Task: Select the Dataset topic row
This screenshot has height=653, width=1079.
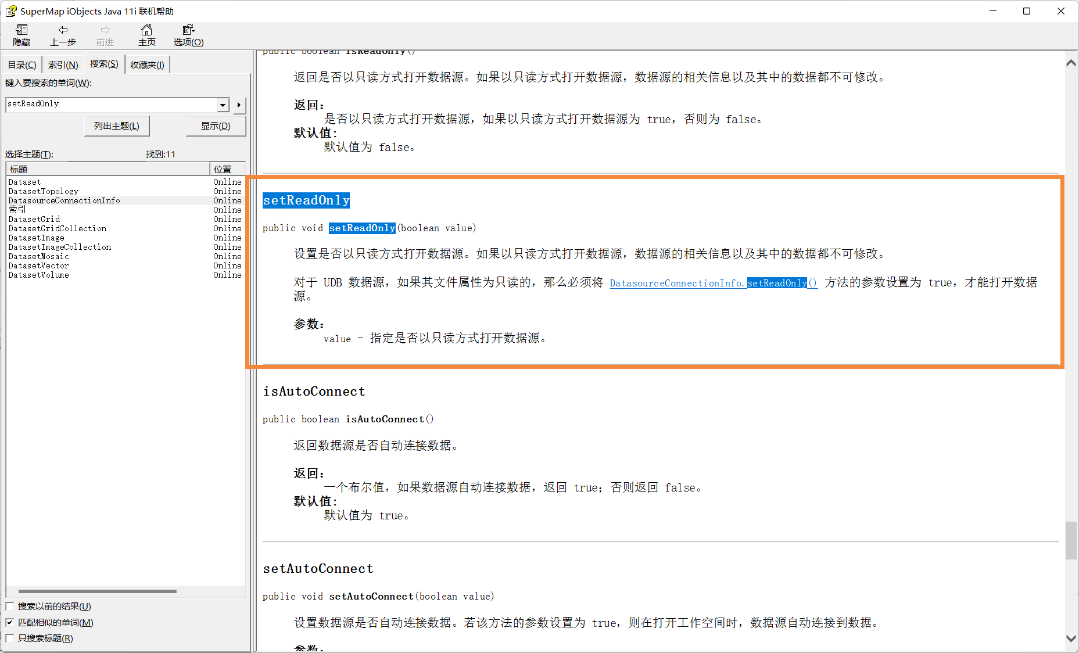Action: (125, 182)
